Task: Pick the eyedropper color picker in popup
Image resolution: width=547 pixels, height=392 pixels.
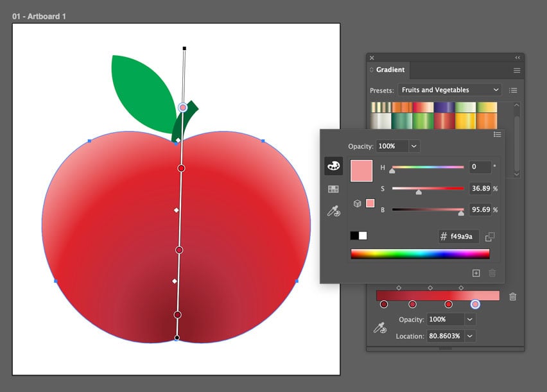Action: click(333, 210)
